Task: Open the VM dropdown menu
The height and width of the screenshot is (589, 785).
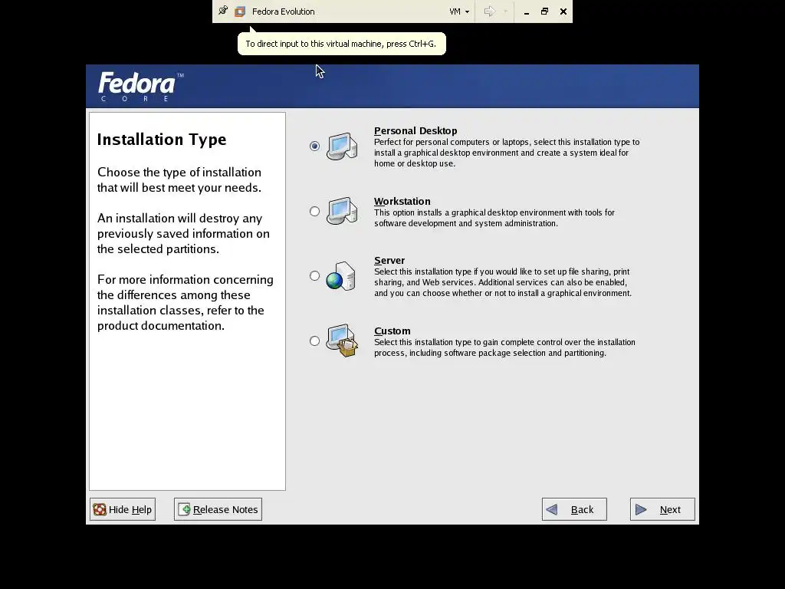Action: coord(459,12)
